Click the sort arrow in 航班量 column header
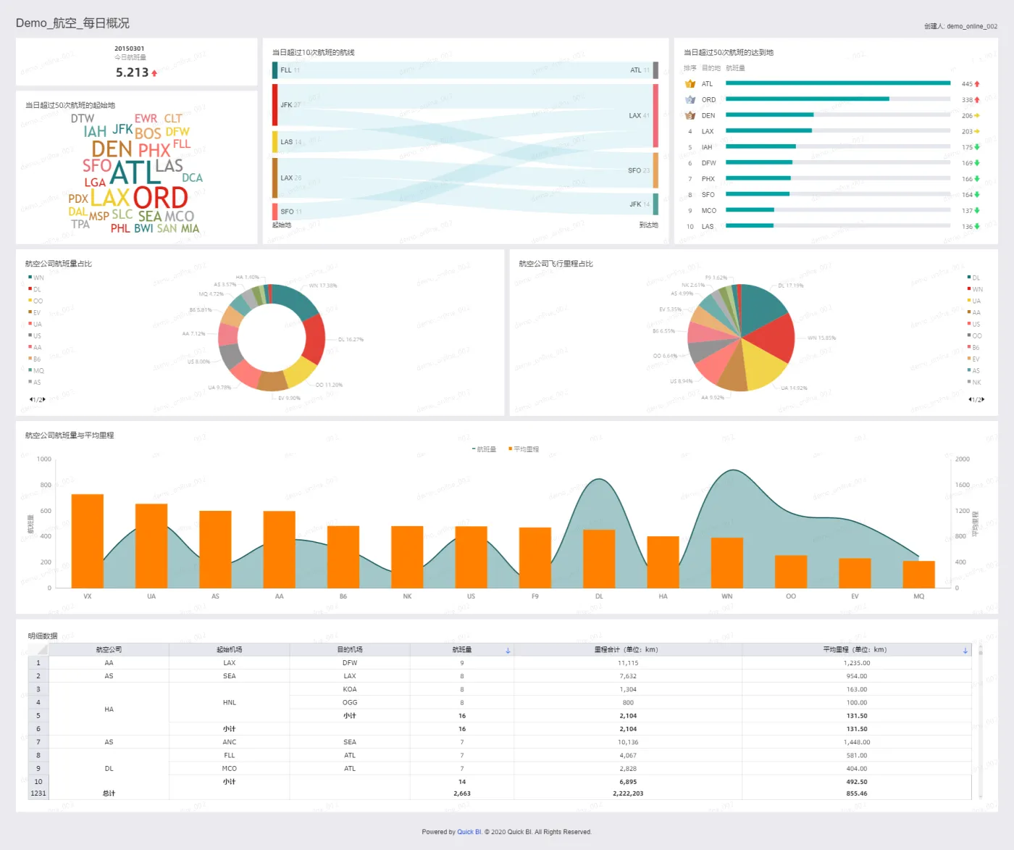 [x=508, y=651]
